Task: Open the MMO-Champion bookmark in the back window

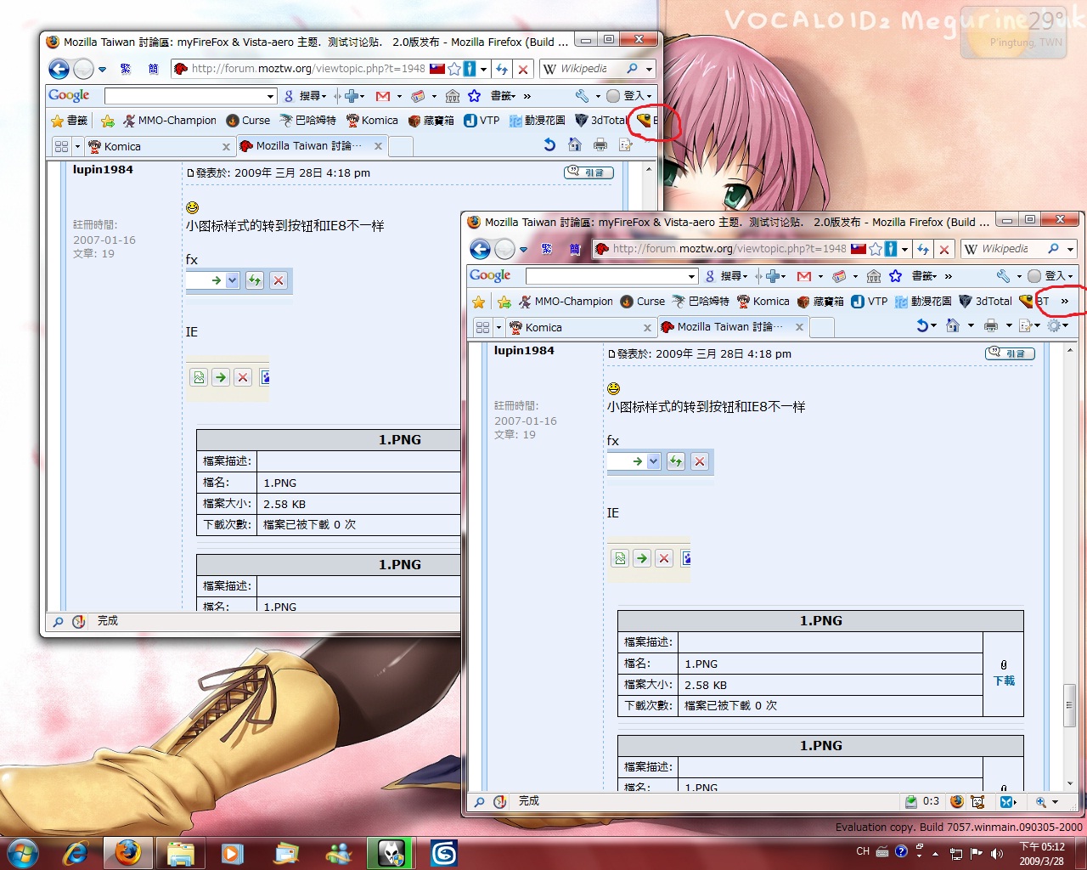Action: (x=169, y=121)
